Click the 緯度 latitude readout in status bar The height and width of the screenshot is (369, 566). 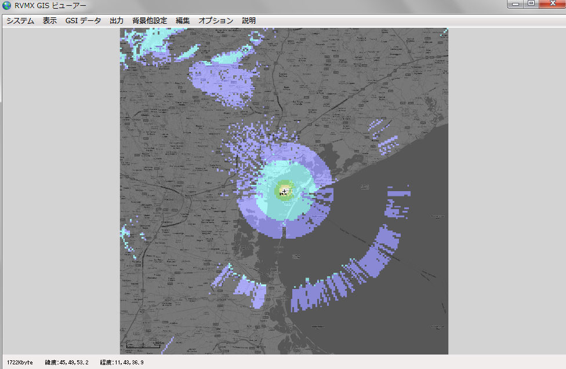pos(67,363)
